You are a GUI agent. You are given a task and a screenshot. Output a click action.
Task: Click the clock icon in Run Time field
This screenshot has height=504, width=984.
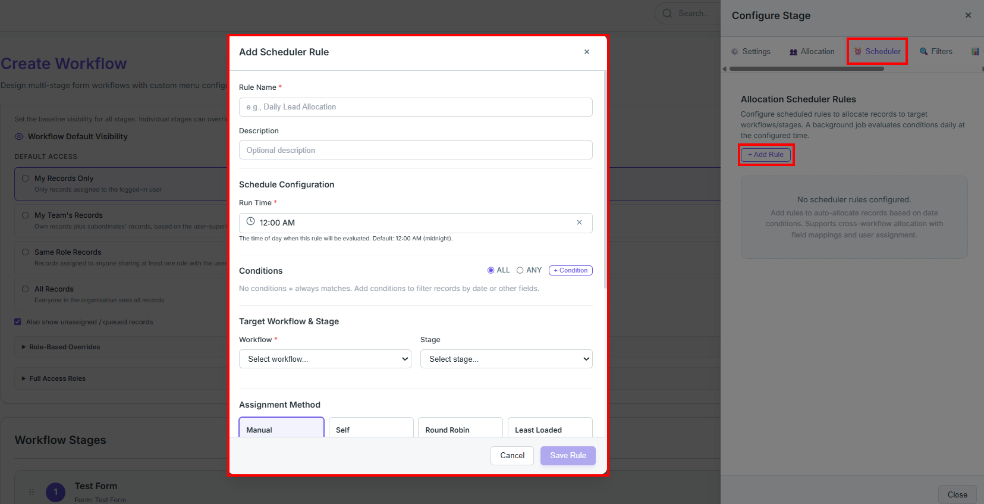pyautogui.click(x=250, y=221)
